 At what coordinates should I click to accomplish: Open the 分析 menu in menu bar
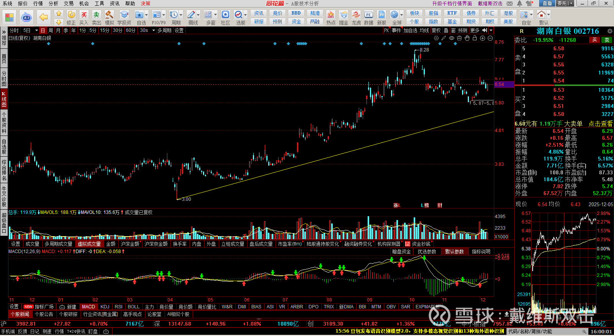coord(53,3)
